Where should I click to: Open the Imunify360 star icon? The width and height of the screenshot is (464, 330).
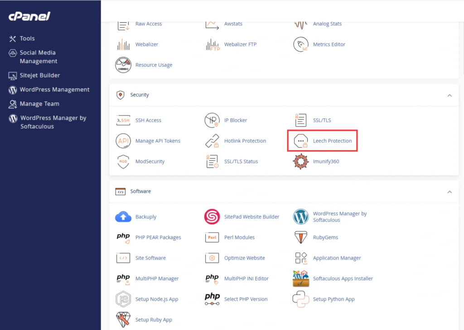(301, 162)
